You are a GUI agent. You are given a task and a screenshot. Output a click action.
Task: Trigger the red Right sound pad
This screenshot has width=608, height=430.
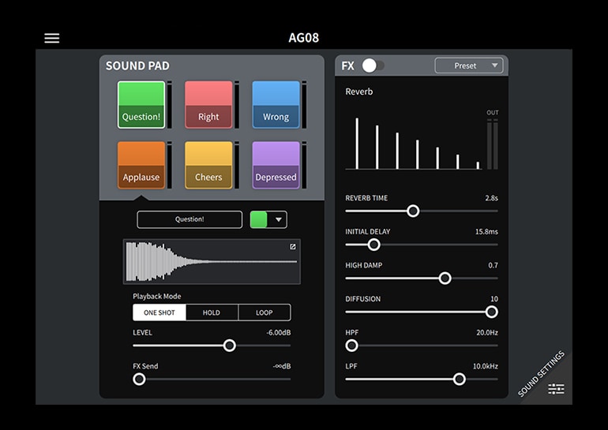208,104
